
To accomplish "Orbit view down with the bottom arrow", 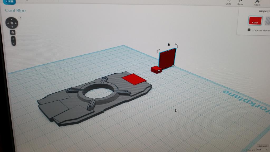I will point(12,27).
